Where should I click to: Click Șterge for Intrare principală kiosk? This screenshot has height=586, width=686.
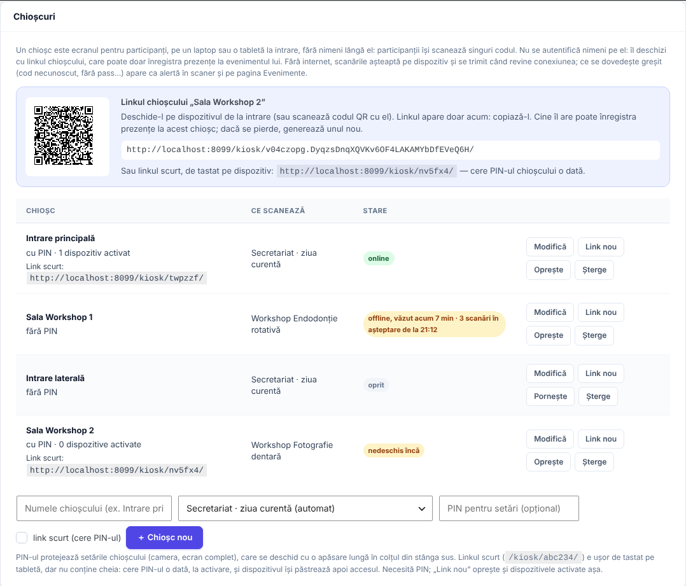pyautogui.click(x=594, y=270)
